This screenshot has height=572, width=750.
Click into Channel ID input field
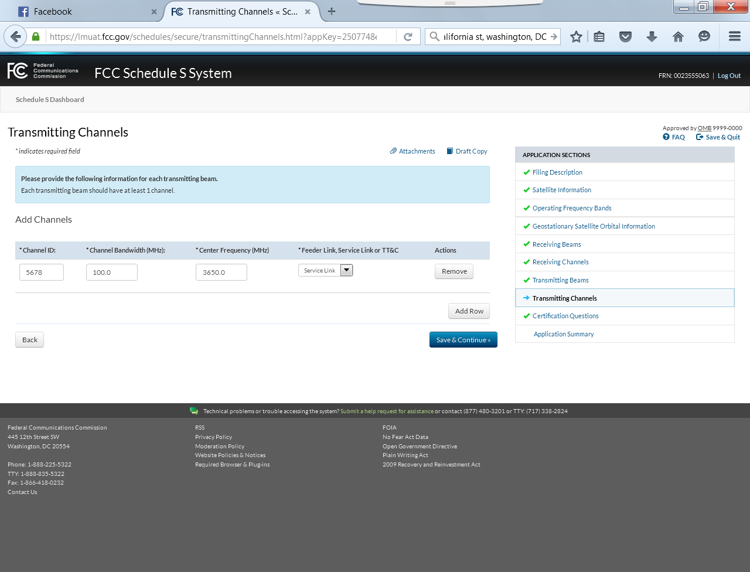click(42, 273)
